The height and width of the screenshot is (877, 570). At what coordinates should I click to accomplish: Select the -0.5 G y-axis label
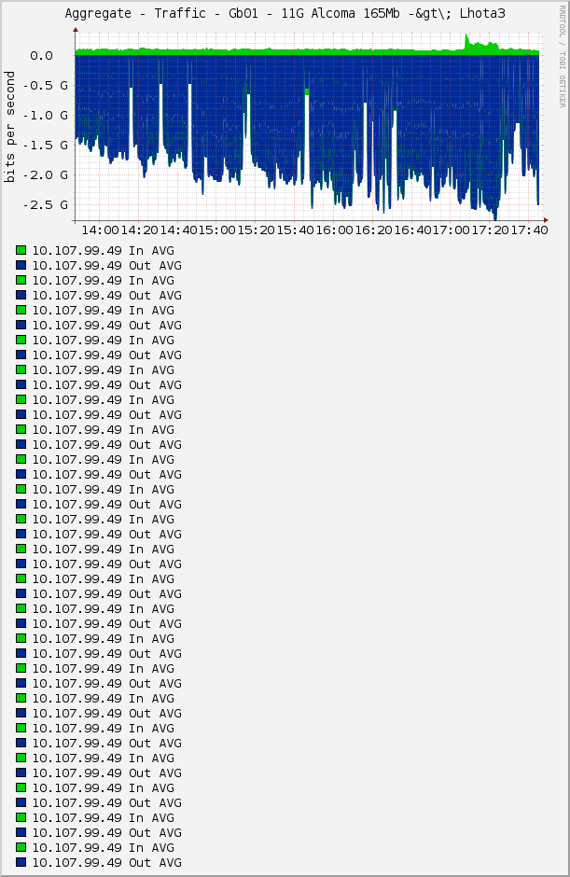tap(46, 86)
